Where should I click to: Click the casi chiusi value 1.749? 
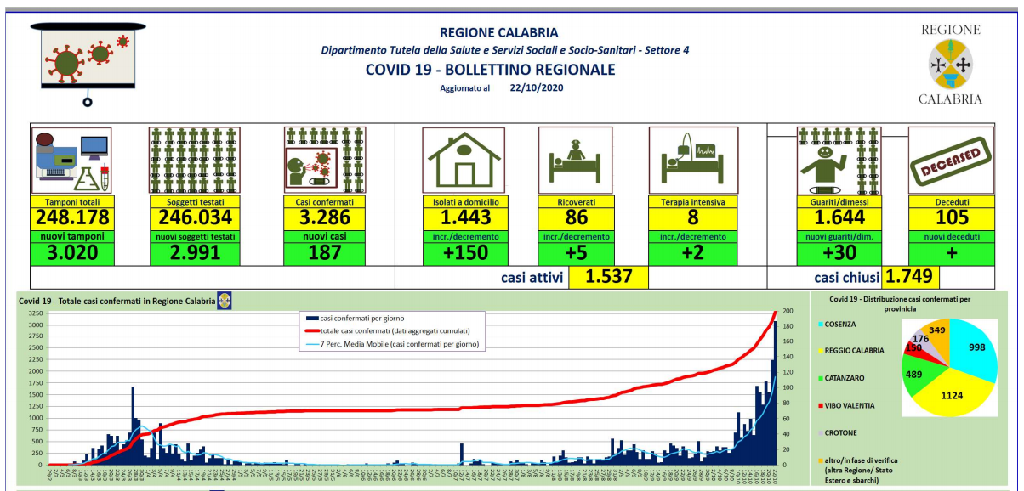point(912,277)
